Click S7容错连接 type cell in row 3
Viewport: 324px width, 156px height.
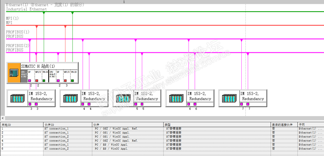point(217,137)
